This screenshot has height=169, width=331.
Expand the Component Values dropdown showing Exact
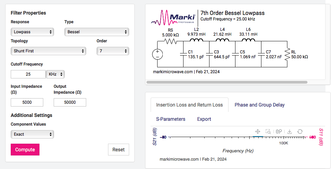(32, 134)
